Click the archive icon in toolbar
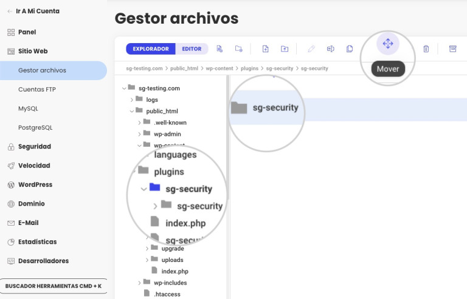 click(x=452, y=49)
